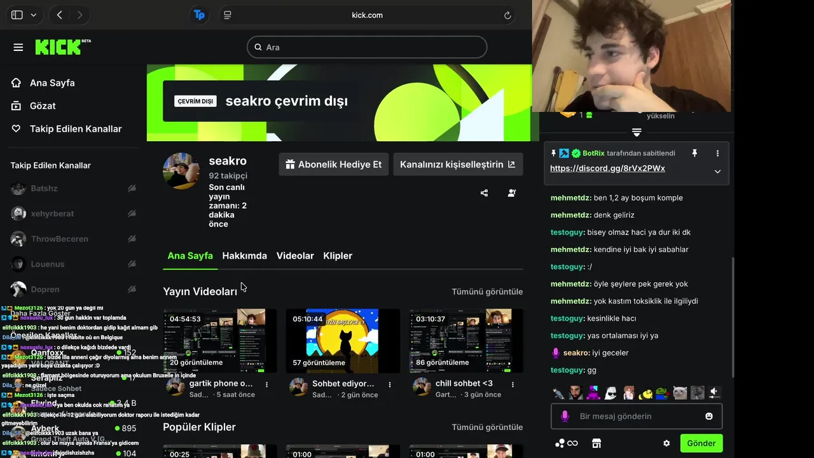Click the kick.com address bar

(367, 15)
